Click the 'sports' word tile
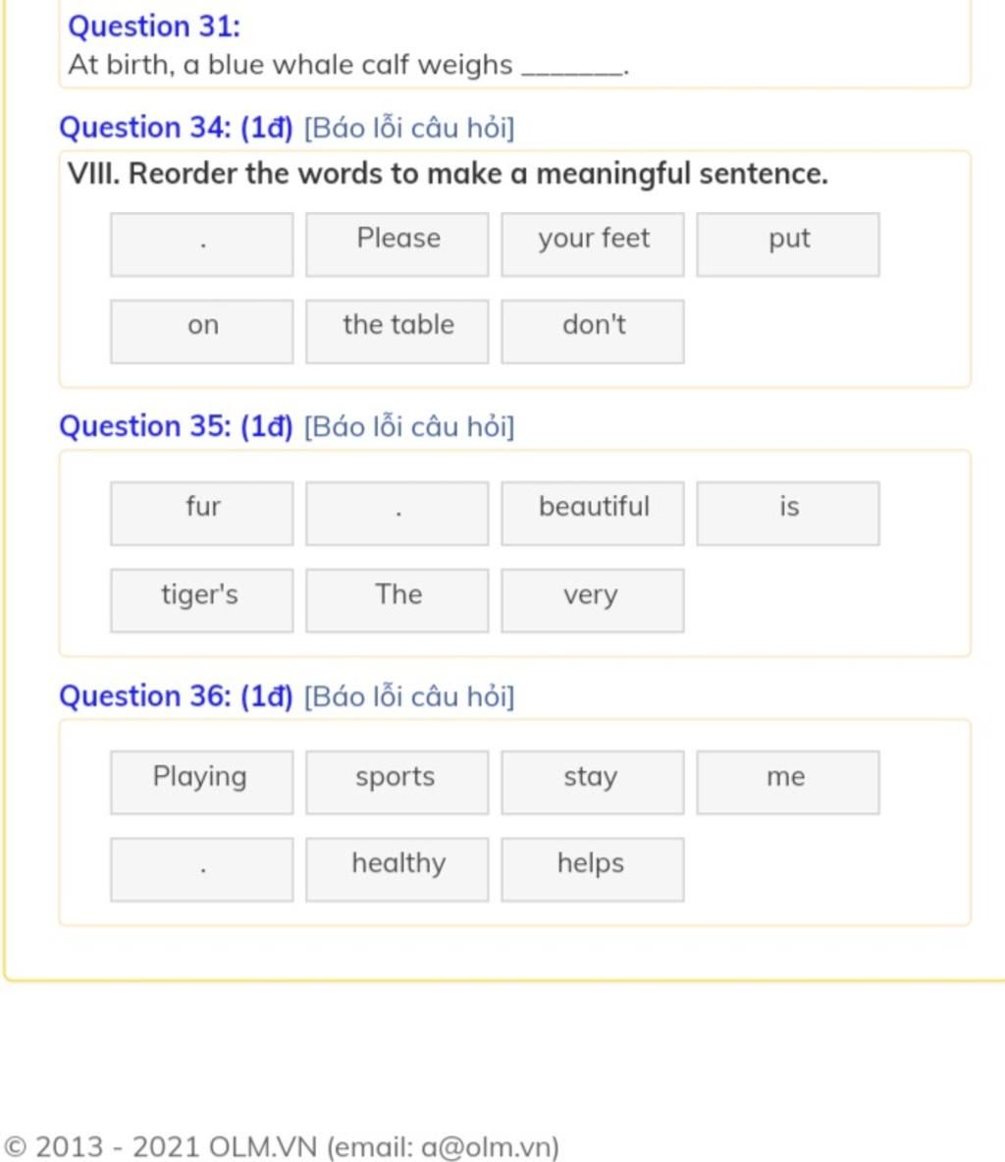Image resolution: width=1005 pixels, height=1162 pixels. 397,782
